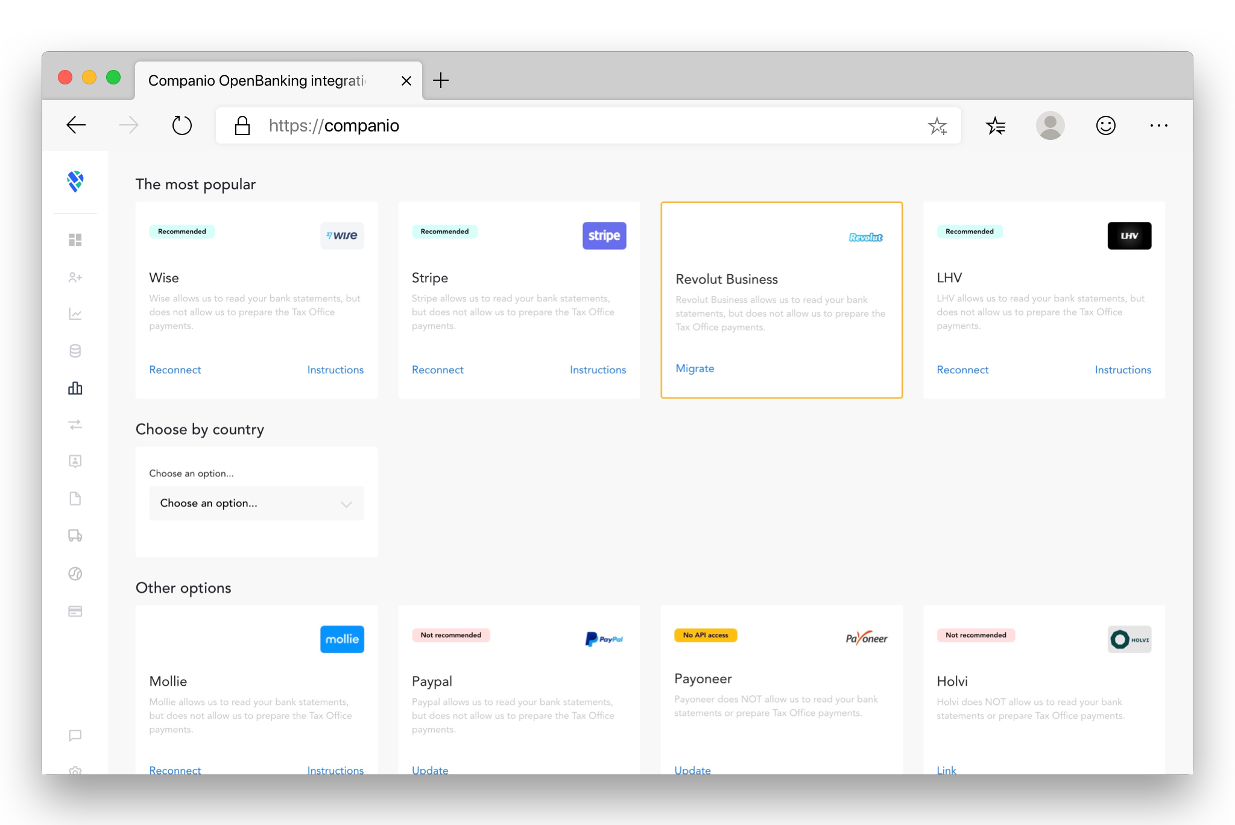
Task: Open the credit card sidebar icon
Action: click(x=75, y=612)
